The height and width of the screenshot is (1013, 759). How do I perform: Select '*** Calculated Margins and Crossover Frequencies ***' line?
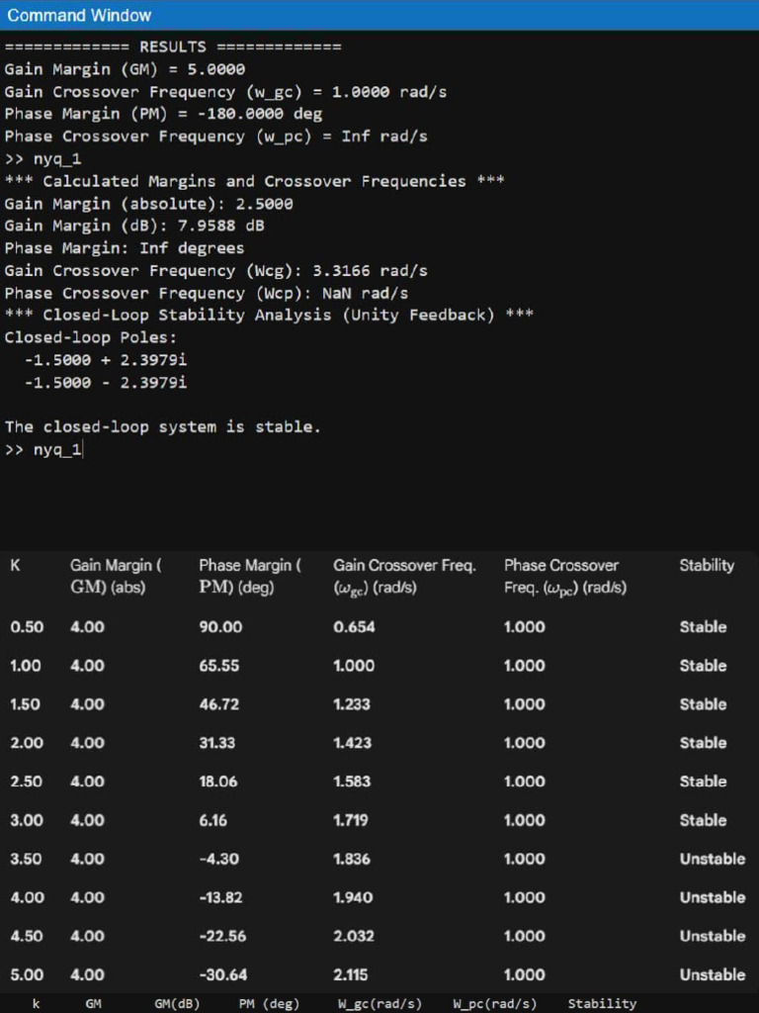[x=254, y=181]
